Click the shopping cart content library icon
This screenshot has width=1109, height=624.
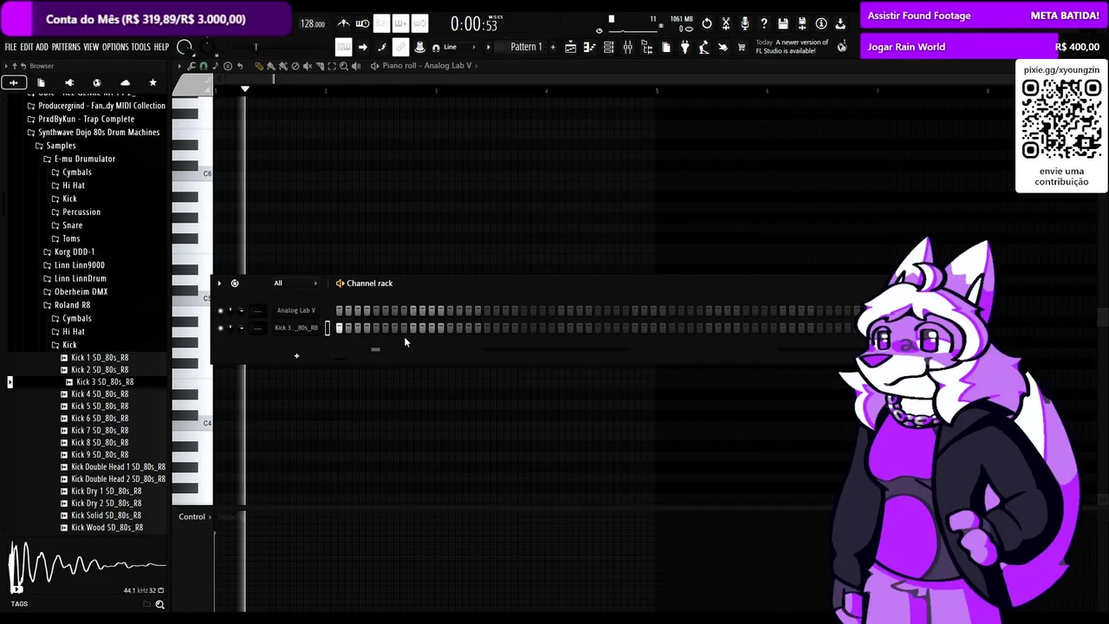(742, 47)
